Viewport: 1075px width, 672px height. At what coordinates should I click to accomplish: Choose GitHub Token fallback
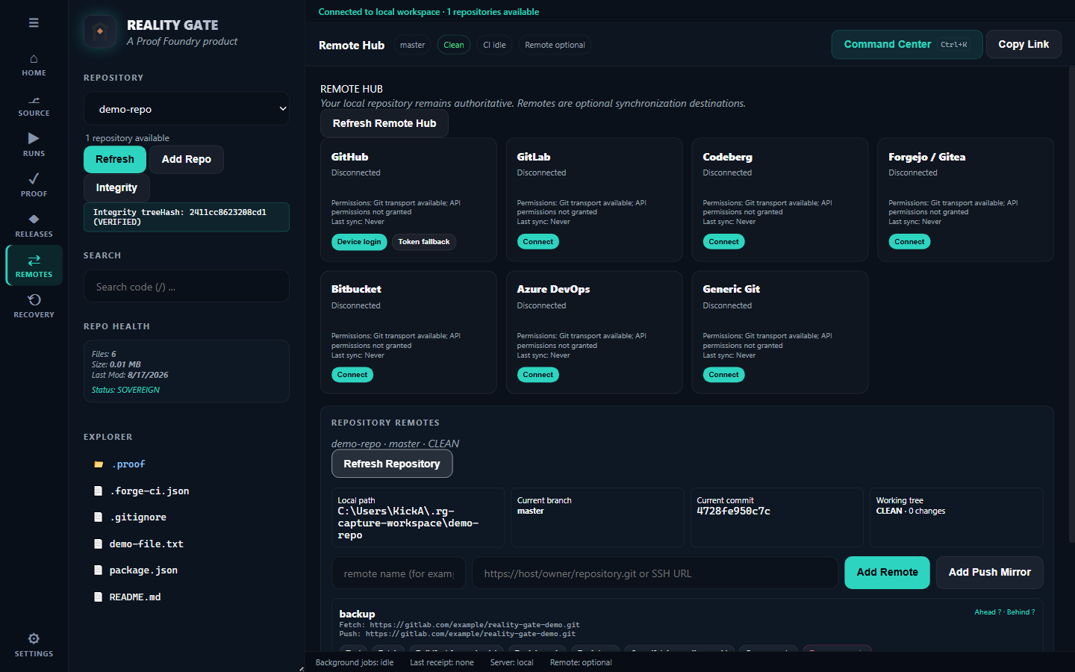point(424,242)
